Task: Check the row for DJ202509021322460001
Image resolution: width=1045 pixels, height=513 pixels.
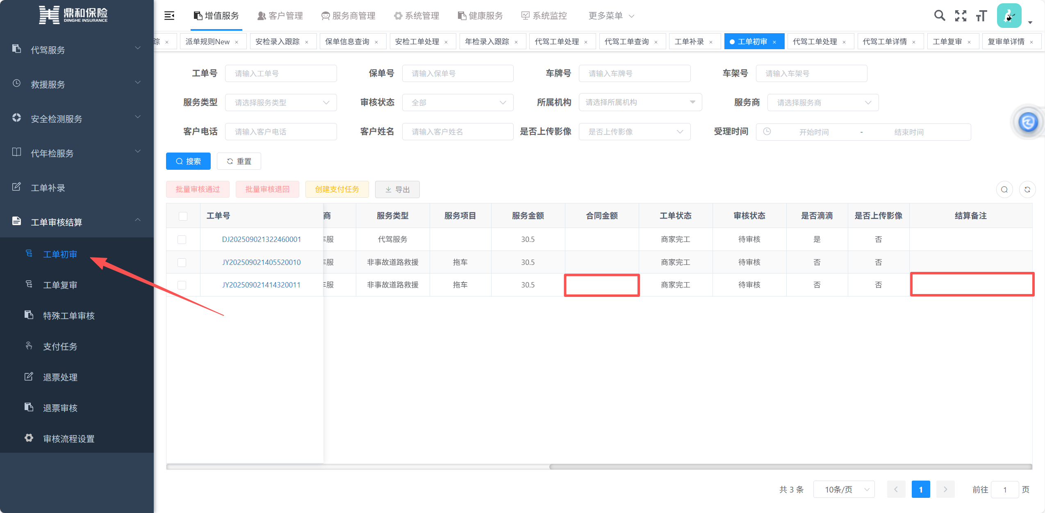Action: (x=182, y=239)
